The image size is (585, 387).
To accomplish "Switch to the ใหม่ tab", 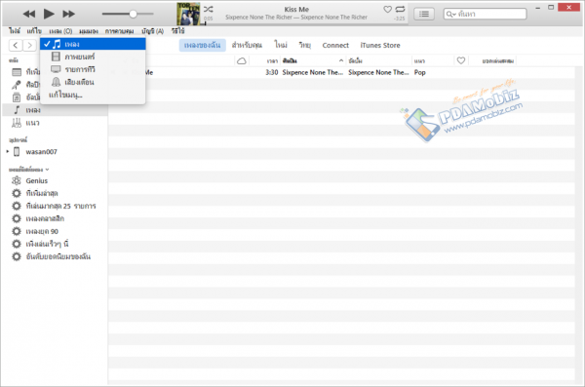I will (281, 45).
